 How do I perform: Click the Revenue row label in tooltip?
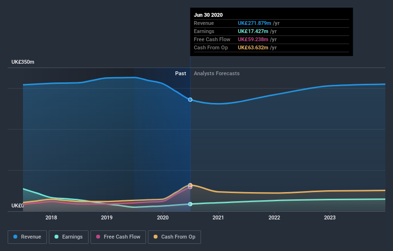point(204,23)
